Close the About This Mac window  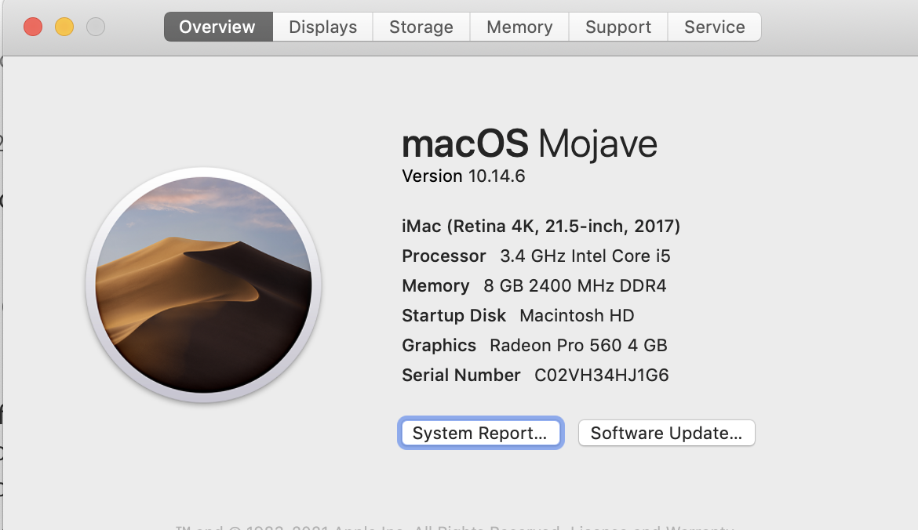33,27
